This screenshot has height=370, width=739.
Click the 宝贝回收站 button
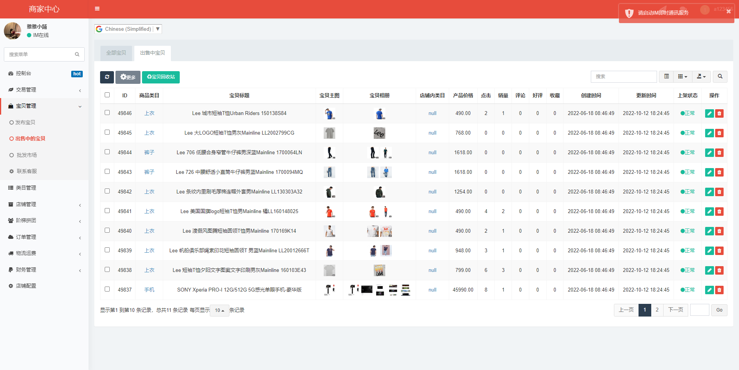(161, 77)
